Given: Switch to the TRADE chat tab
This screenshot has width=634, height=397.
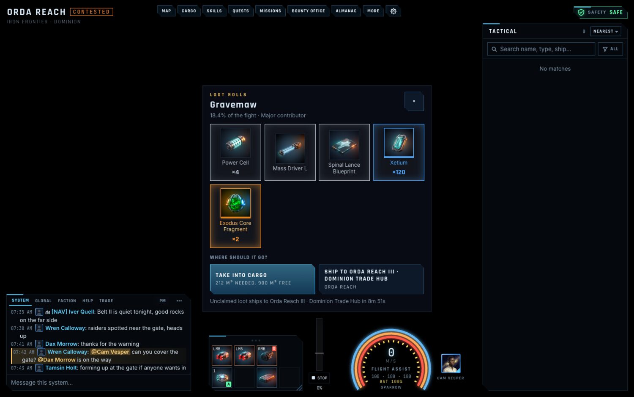Looking at the screenshot, I should point(106,301).
